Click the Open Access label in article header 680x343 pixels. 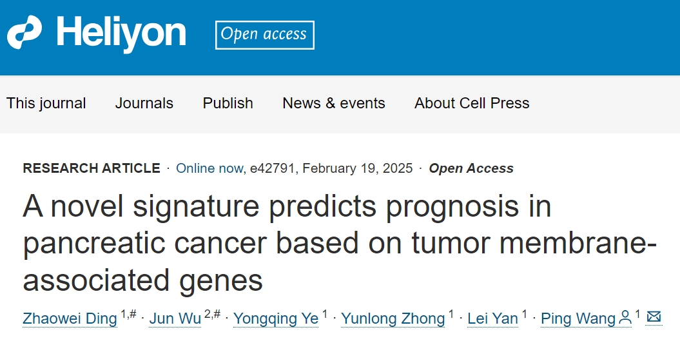click(x=471, y=168)
